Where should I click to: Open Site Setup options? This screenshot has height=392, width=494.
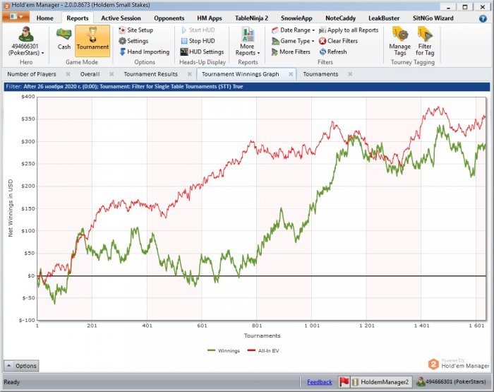(x=136, y=30)
